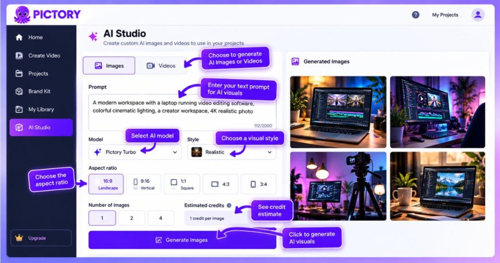
Task: Click the Projects folder icon
Action: coord(19,73)
